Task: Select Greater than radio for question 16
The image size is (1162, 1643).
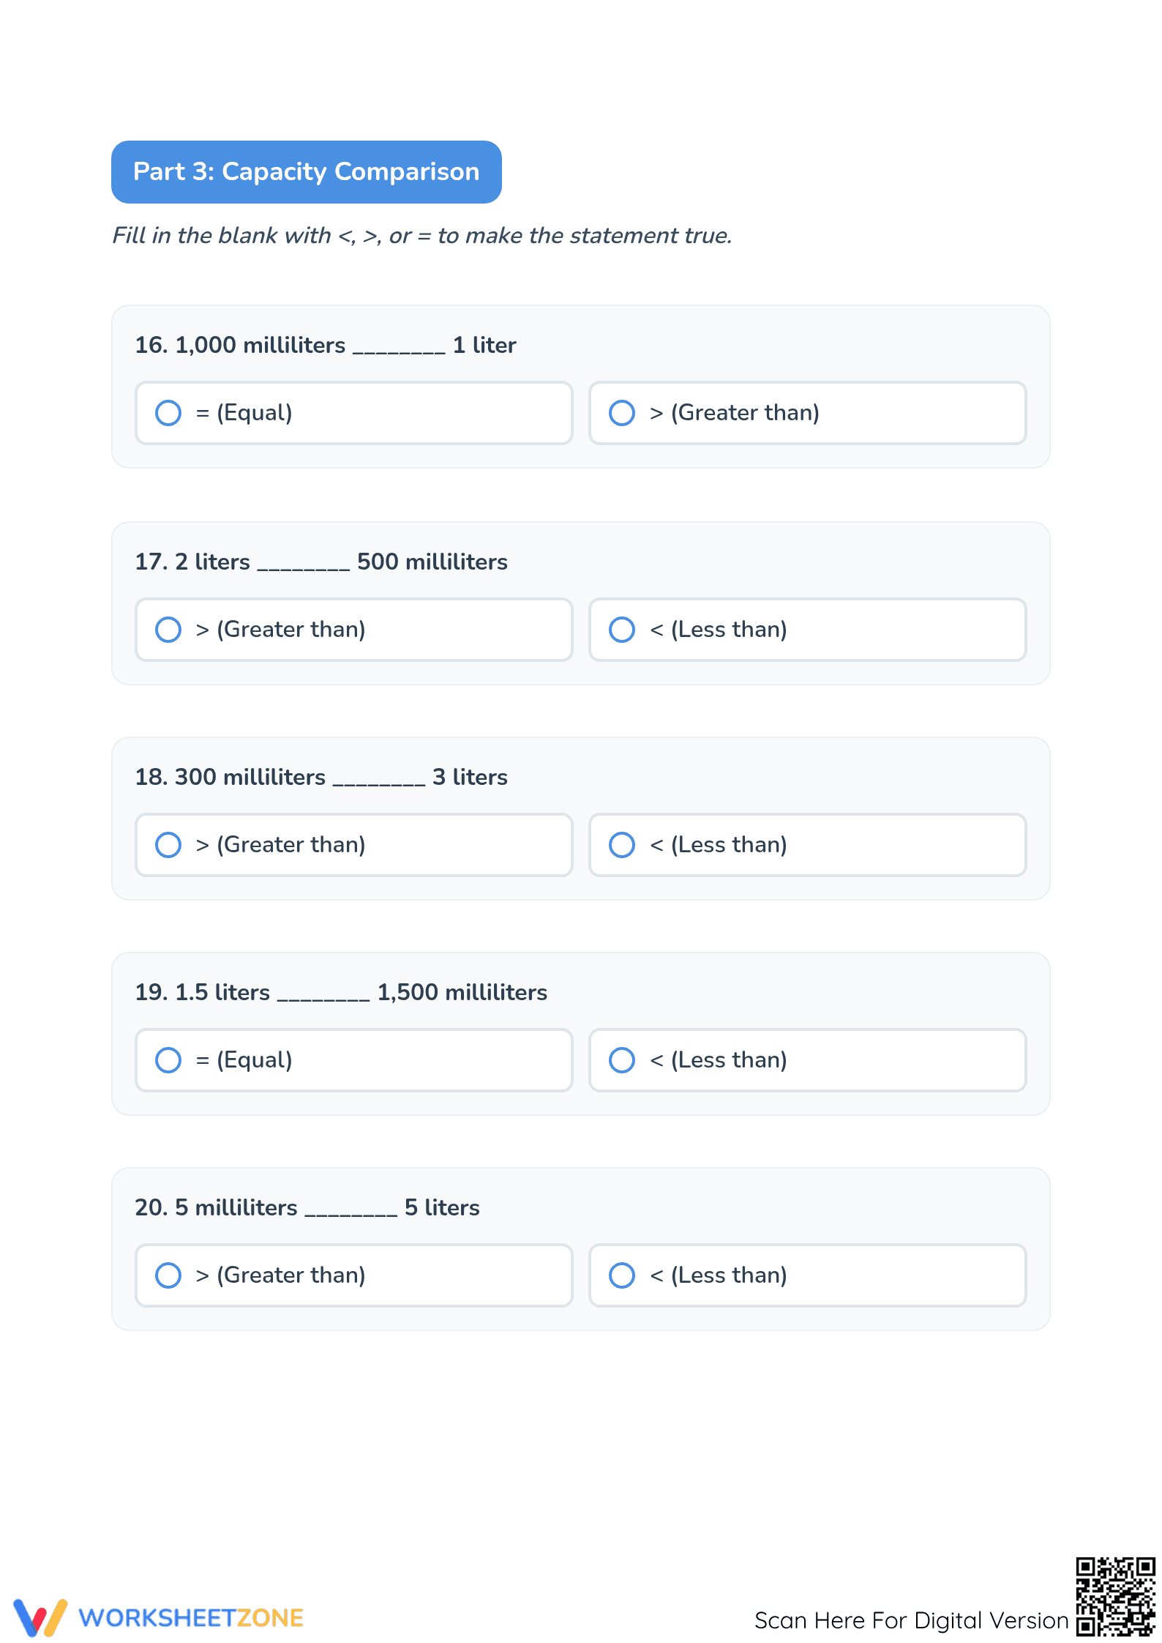Action: point(622,413)
